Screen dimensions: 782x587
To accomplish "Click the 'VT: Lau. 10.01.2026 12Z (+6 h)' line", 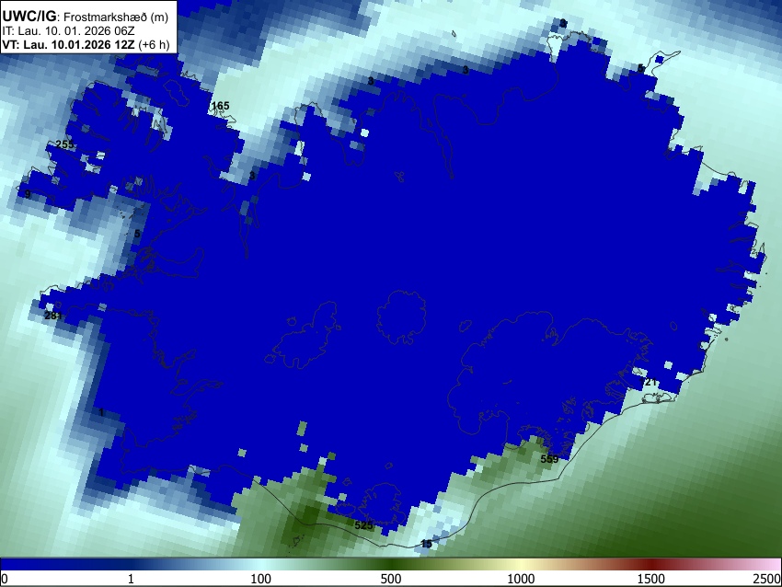I will (x=86, y=44).
